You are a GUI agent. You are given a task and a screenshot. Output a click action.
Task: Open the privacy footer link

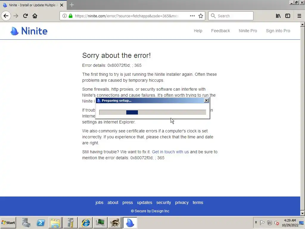pos(182,202)
